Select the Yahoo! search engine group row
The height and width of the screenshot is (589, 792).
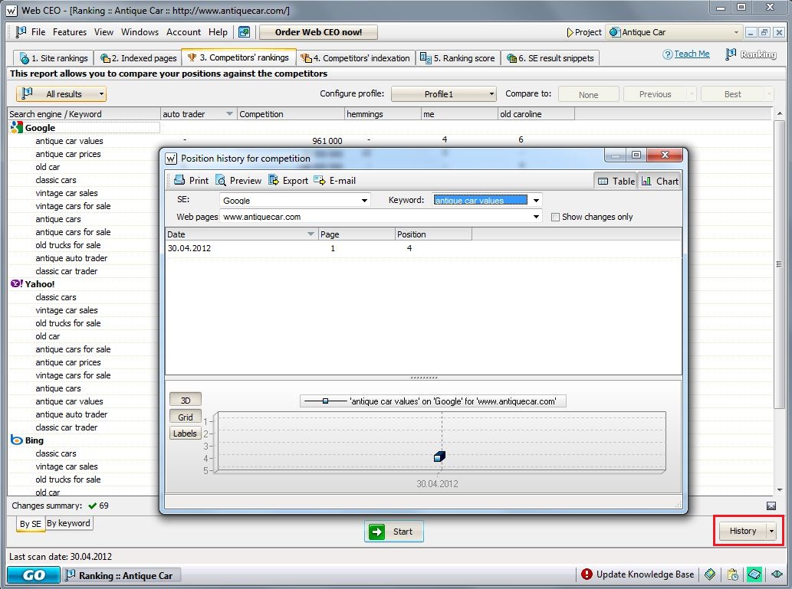84,284
